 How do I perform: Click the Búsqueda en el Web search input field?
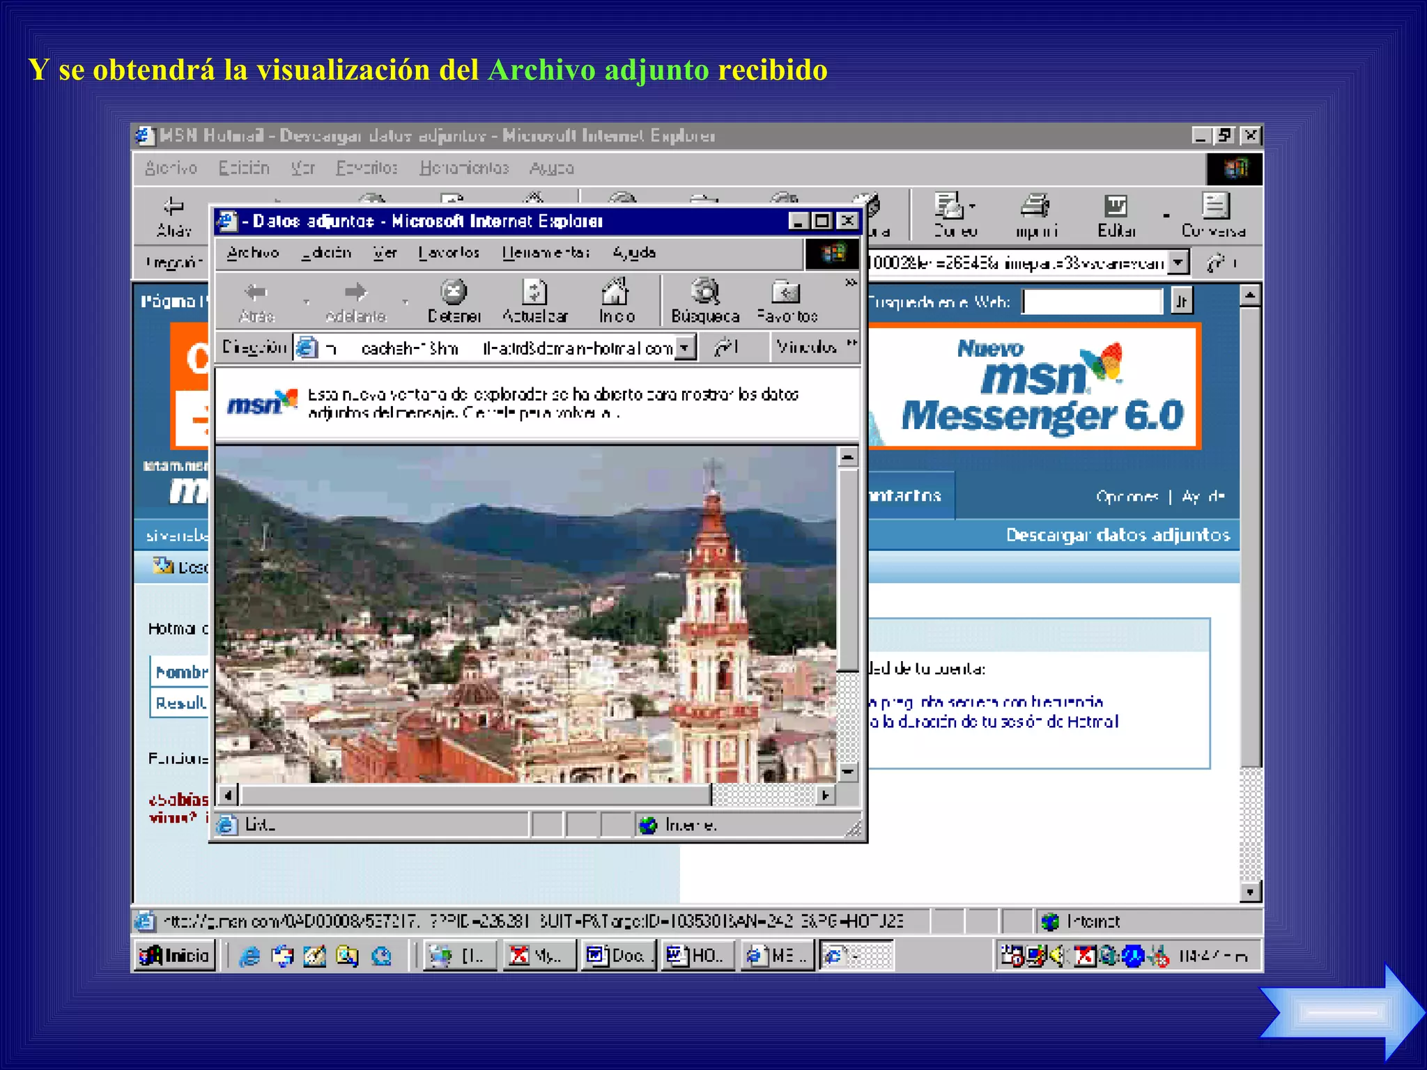[x=1092, y=302]
